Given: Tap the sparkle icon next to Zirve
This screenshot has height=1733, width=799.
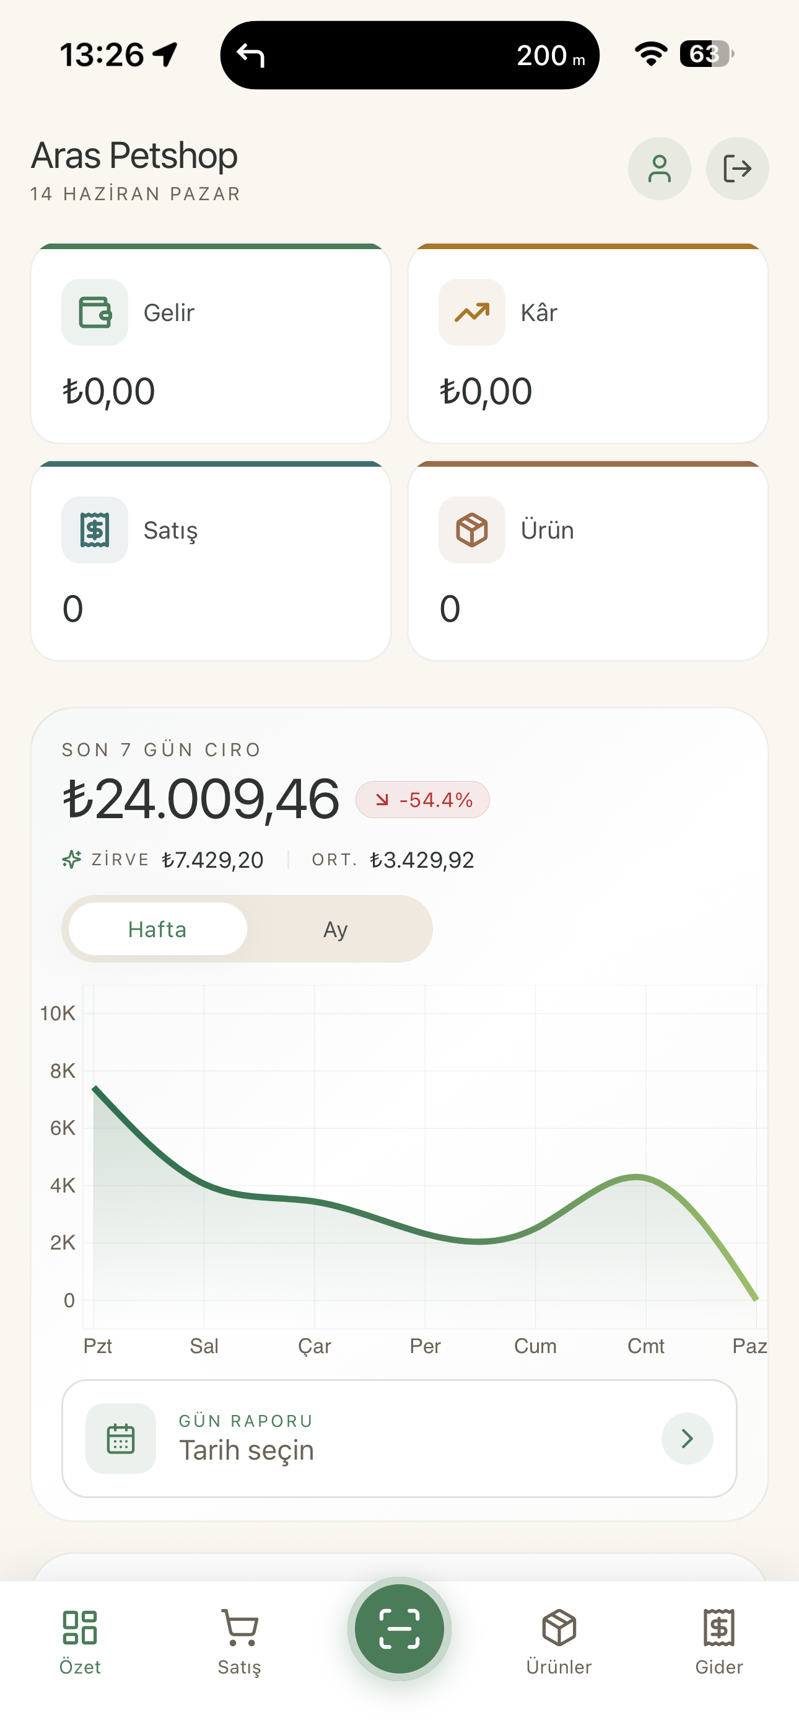Looking at the screenshot, I should coord(72,859).
